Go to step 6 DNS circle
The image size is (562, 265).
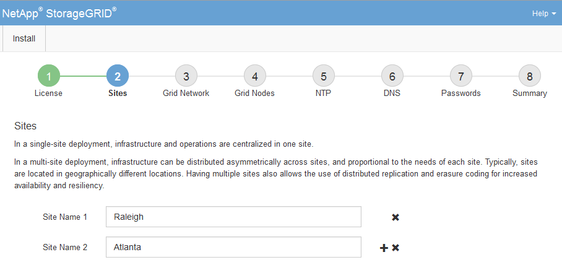[x=392, y=76]
